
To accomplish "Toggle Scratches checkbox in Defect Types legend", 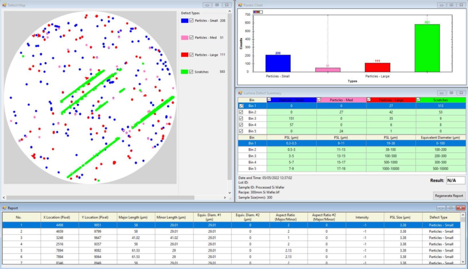I will [x=191, y=72].
